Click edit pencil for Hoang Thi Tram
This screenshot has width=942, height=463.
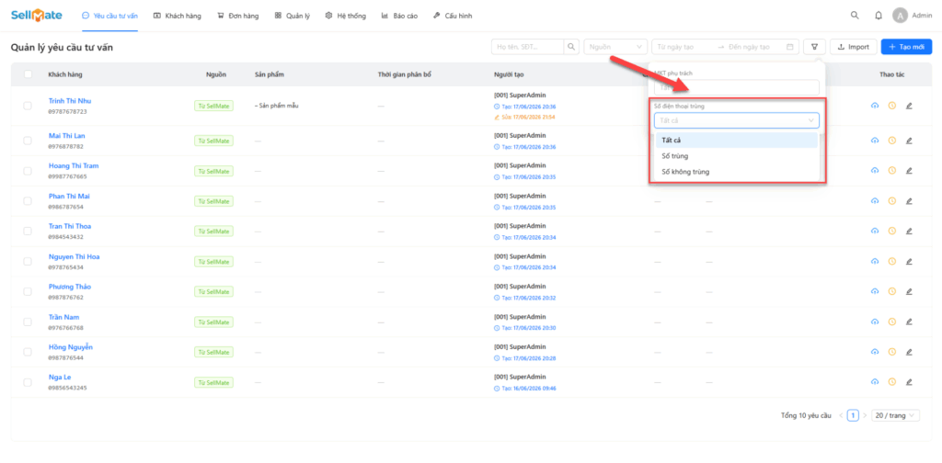coord(909,171)
